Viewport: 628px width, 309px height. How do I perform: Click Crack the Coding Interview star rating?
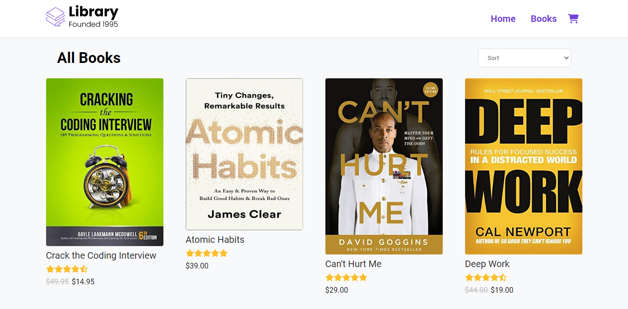[67, 269]
